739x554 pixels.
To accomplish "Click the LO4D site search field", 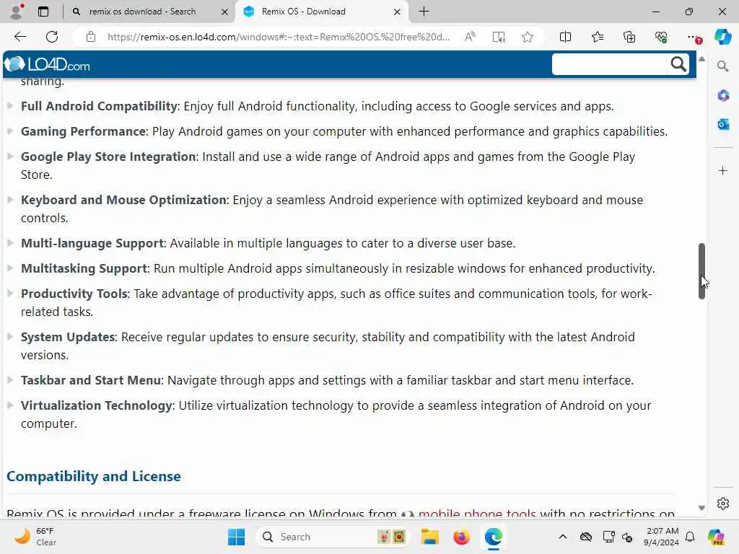I will coord(609,64).
